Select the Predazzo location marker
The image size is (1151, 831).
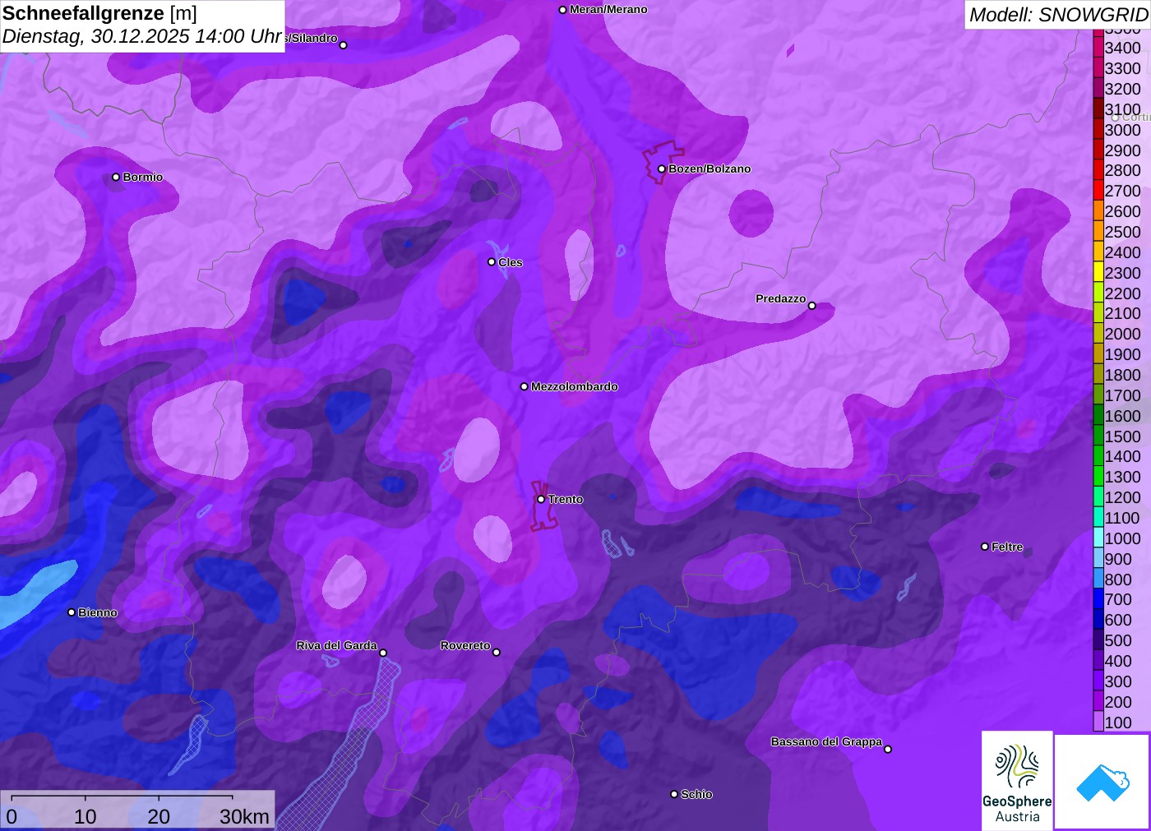[812, 306]
